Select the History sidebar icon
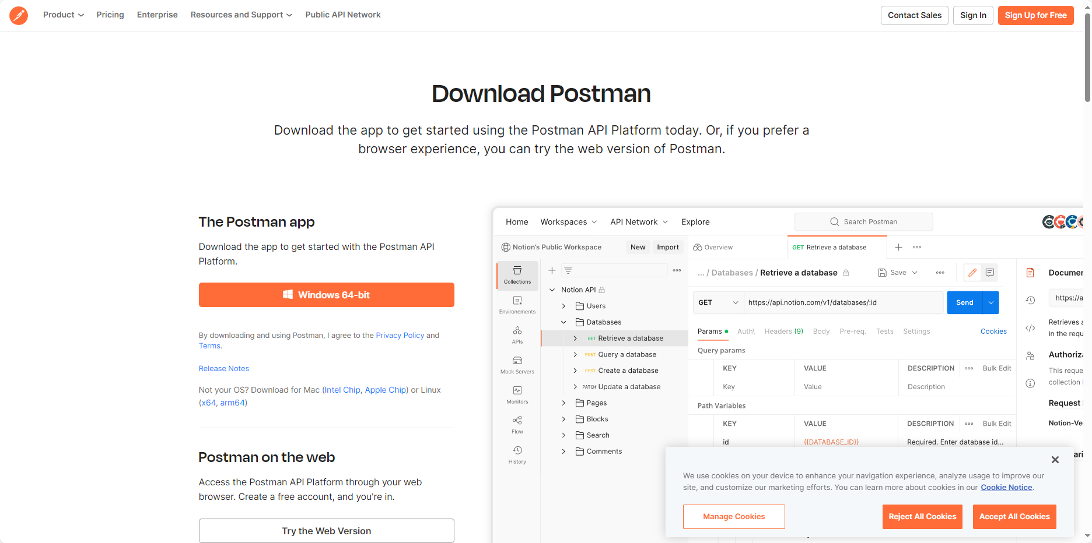 tap(517, 455)
